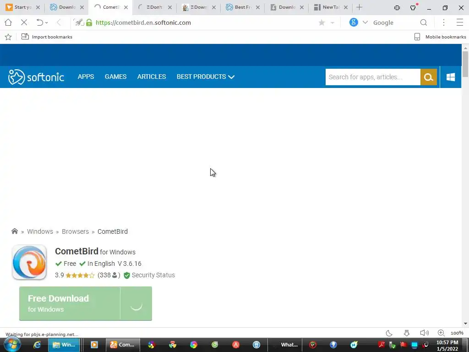Click the green padlock security icon
Viewport: 469px width, 352px height.
pyautogui.click(x=89, y=22)
